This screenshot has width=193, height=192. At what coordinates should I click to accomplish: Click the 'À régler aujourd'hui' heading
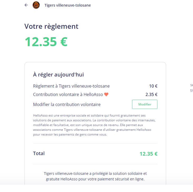click(58, 75)
